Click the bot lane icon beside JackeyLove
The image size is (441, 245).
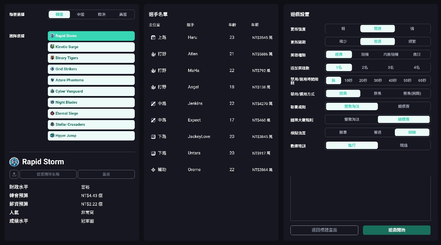pyautogui.click(x=153, y=137)
